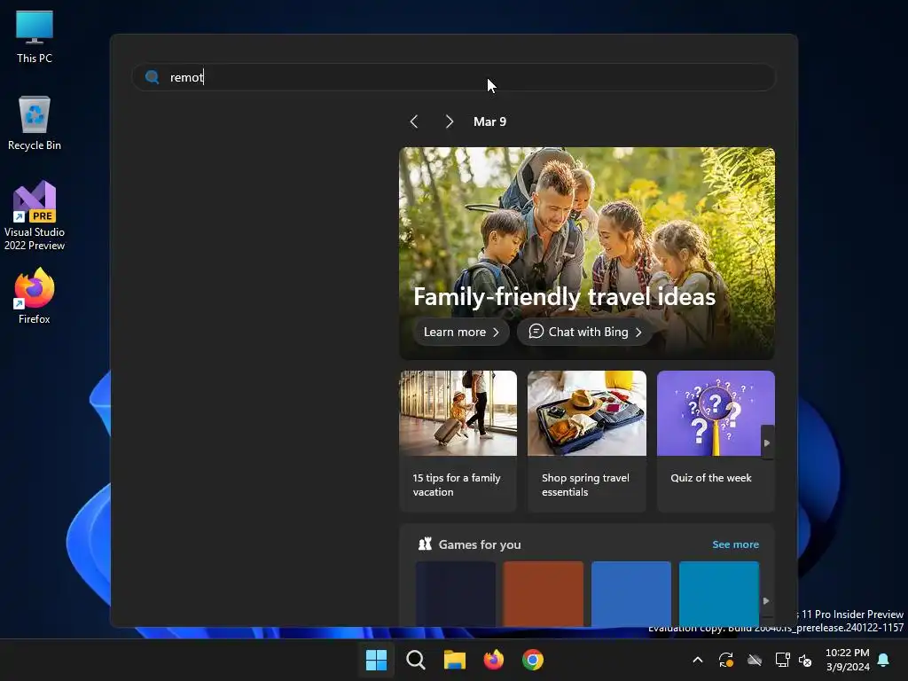Screen dimensions: 908x681
Task: Click the 'See more' games link
Action: click(735, 544)
